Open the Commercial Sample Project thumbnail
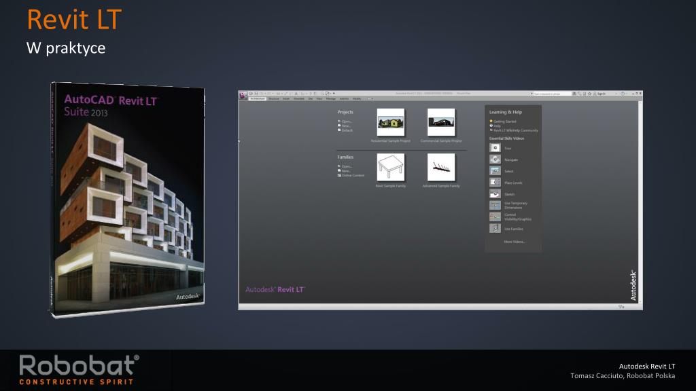Viewport: 696px width, 391px height. [441, 122]
